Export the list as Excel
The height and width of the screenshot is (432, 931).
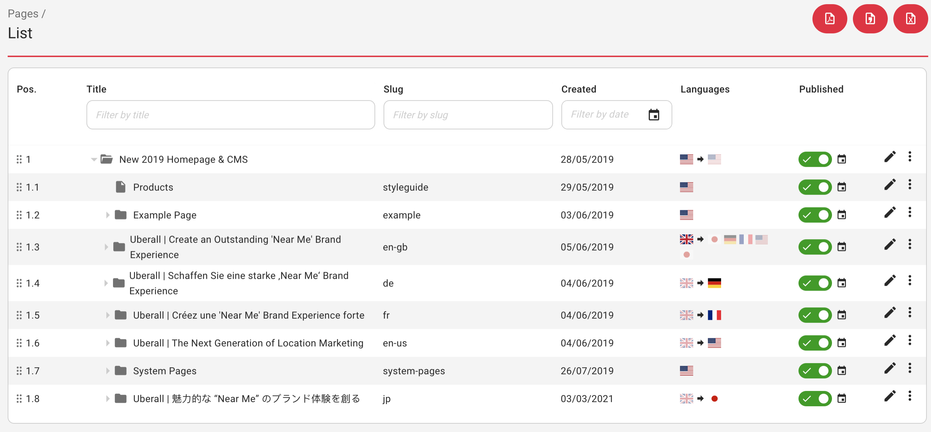[x=910, y=19]
